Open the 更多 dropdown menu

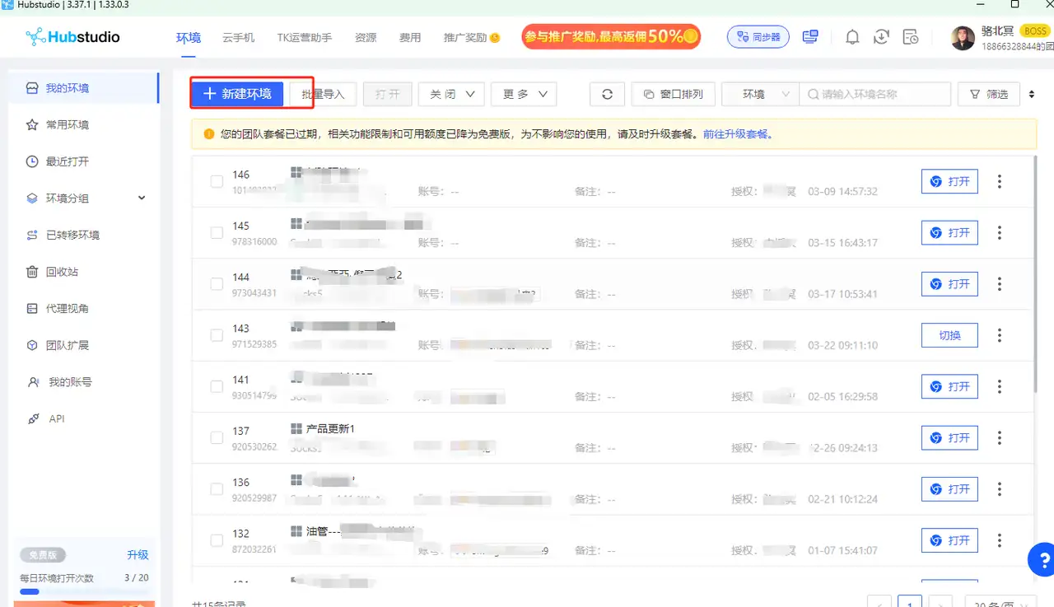coord(524,94)
